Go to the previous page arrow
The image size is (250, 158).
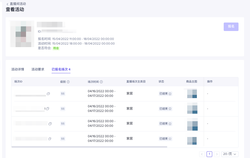(202, 154)
